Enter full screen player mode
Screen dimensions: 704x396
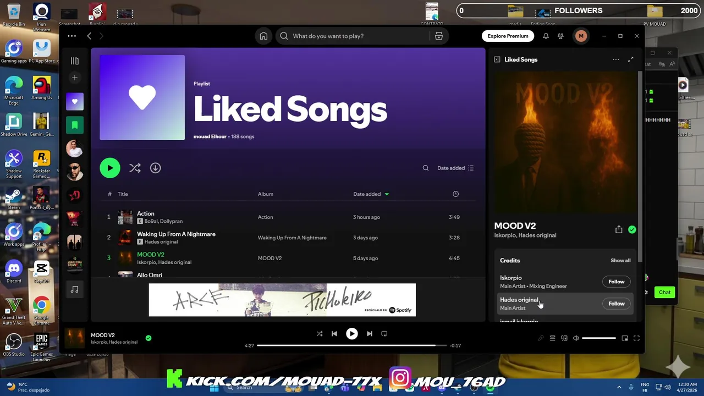[636, 338]
